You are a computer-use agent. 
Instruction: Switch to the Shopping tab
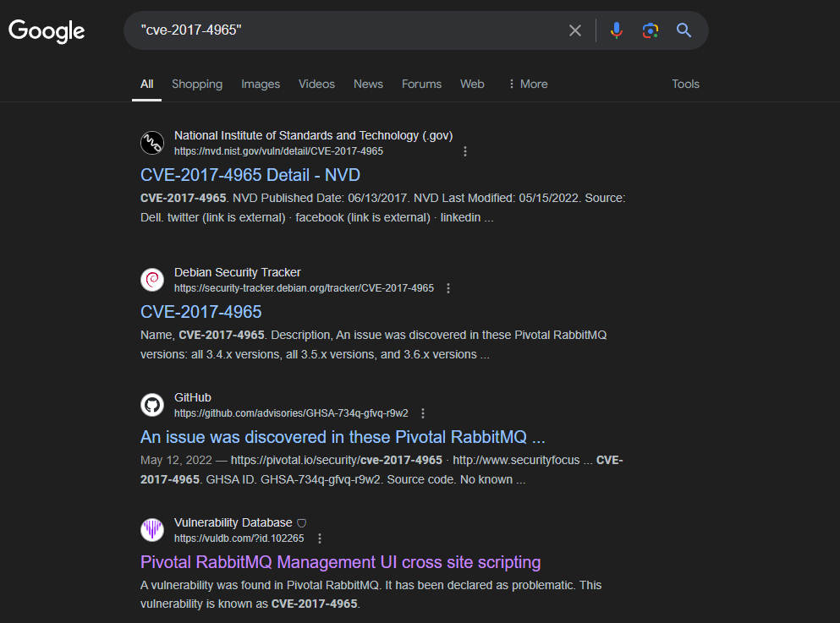point(197,84)
